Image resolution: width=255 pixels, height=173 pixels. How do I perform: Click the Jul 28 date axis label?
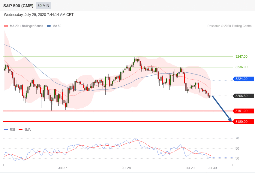tap(126, 168)
